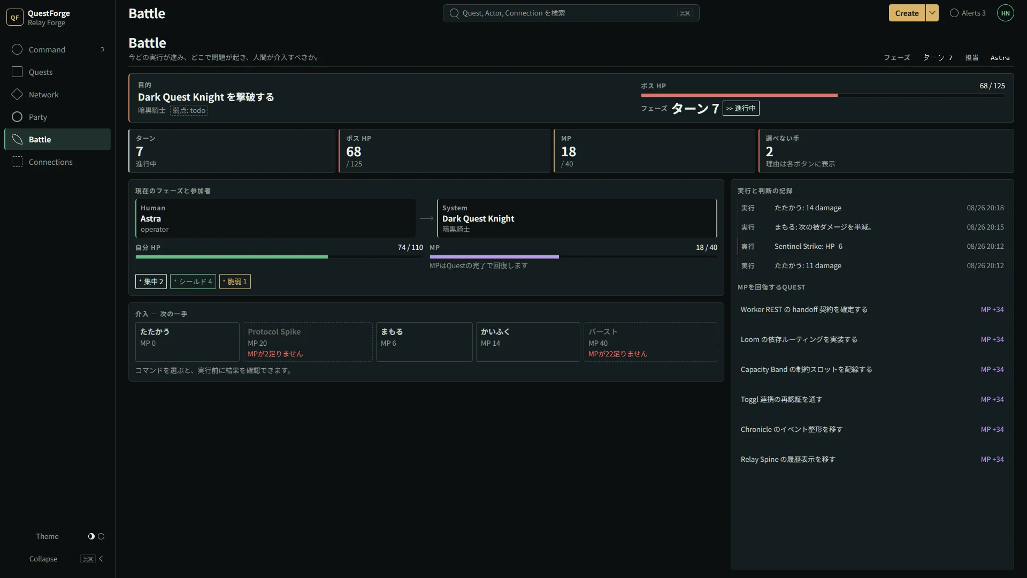Click the Command circle icon in sidebar

[17, 49]
